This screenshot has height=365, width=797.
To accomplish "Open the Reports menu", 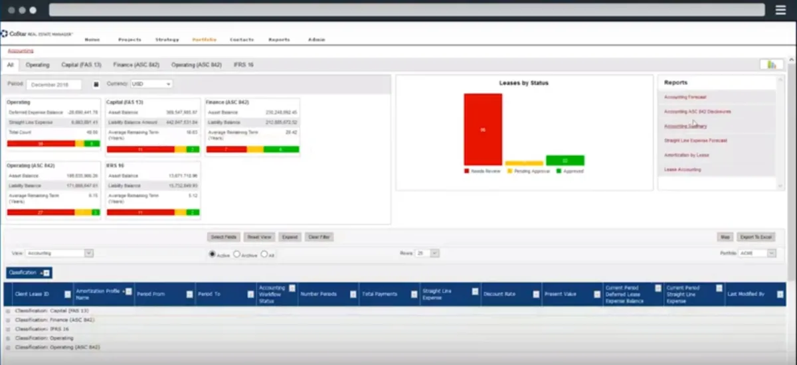I will (x=279, y=40).
